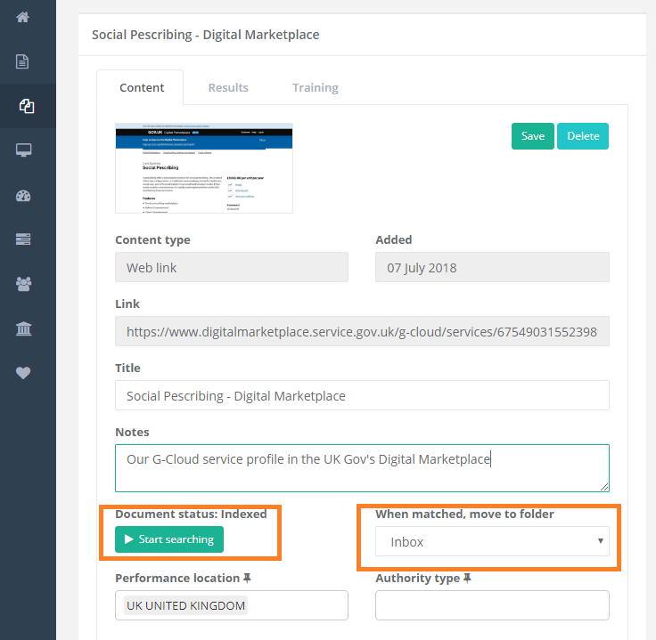Click the Link URL field
Viewport: 656px width, 640px height.
(x=362, y=331)
